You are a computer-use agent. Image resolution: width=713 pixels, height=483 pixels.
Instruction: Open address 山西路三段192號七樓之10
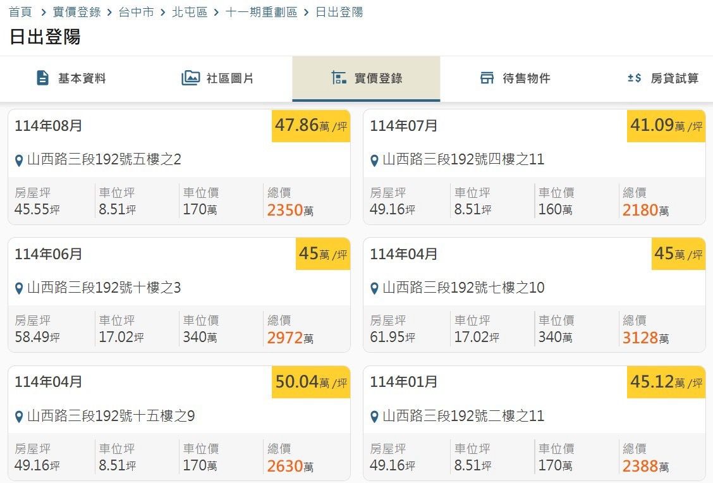coord(463,288)
